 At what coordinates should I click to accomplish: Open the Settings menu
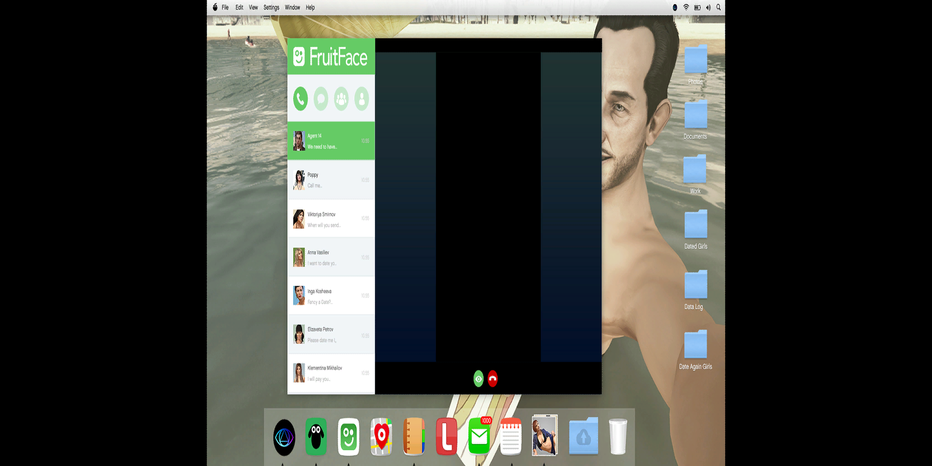(x=271, y=7)
